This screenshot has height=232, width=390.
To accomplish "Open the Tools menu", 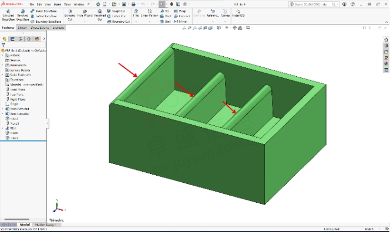I will (68, 5).
